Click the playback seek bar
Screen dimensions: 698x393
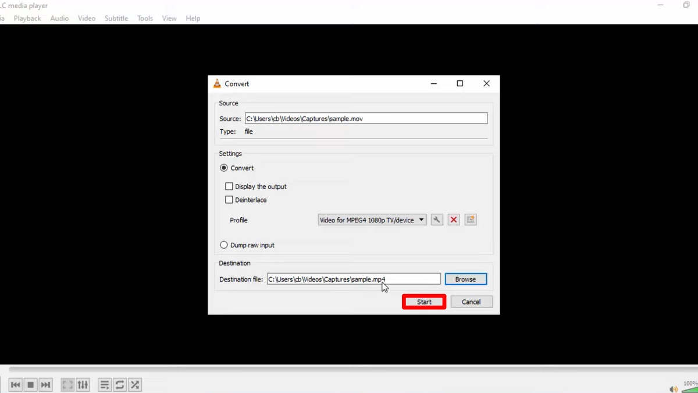click(352, 369)
